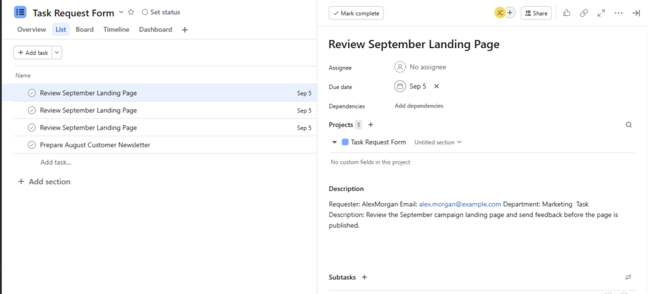The height and width of the screenshot is (294, 648).
Task: Open project actions dropdown next to title
Action: pos(121,13)
